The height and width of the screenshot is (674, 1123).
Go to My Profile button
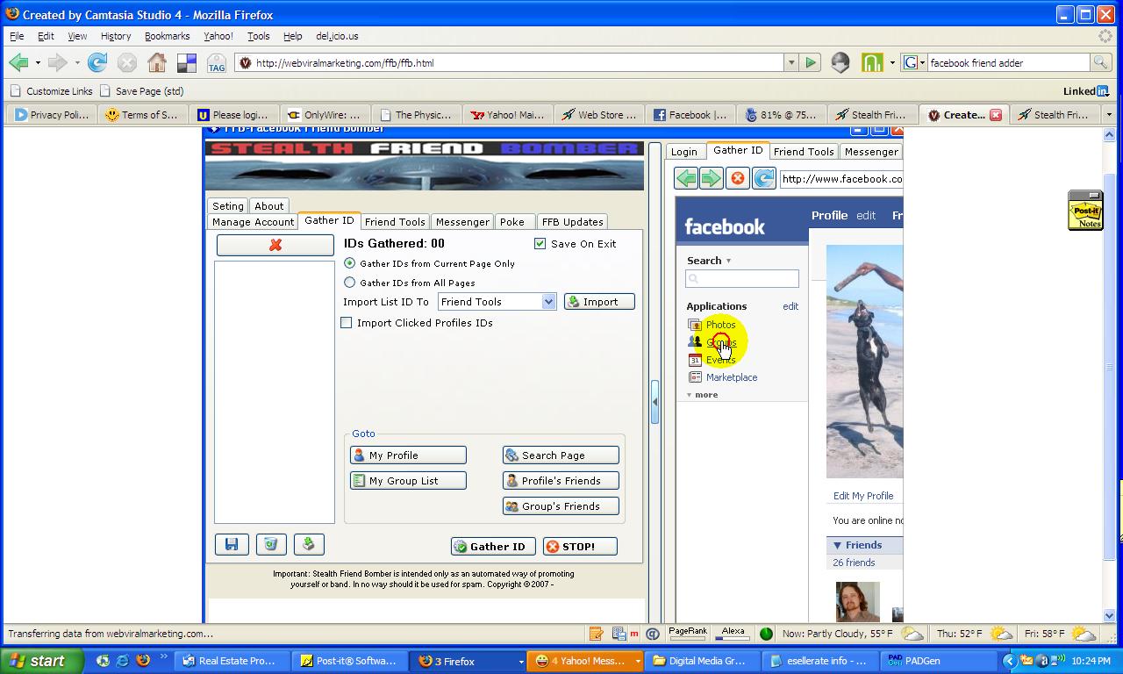(408, 455)
